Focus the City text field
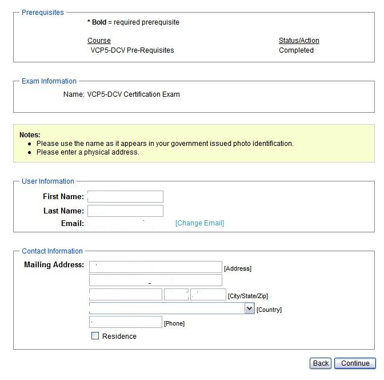This screenshot has height=380, width=384. click(x=126, y=295)
